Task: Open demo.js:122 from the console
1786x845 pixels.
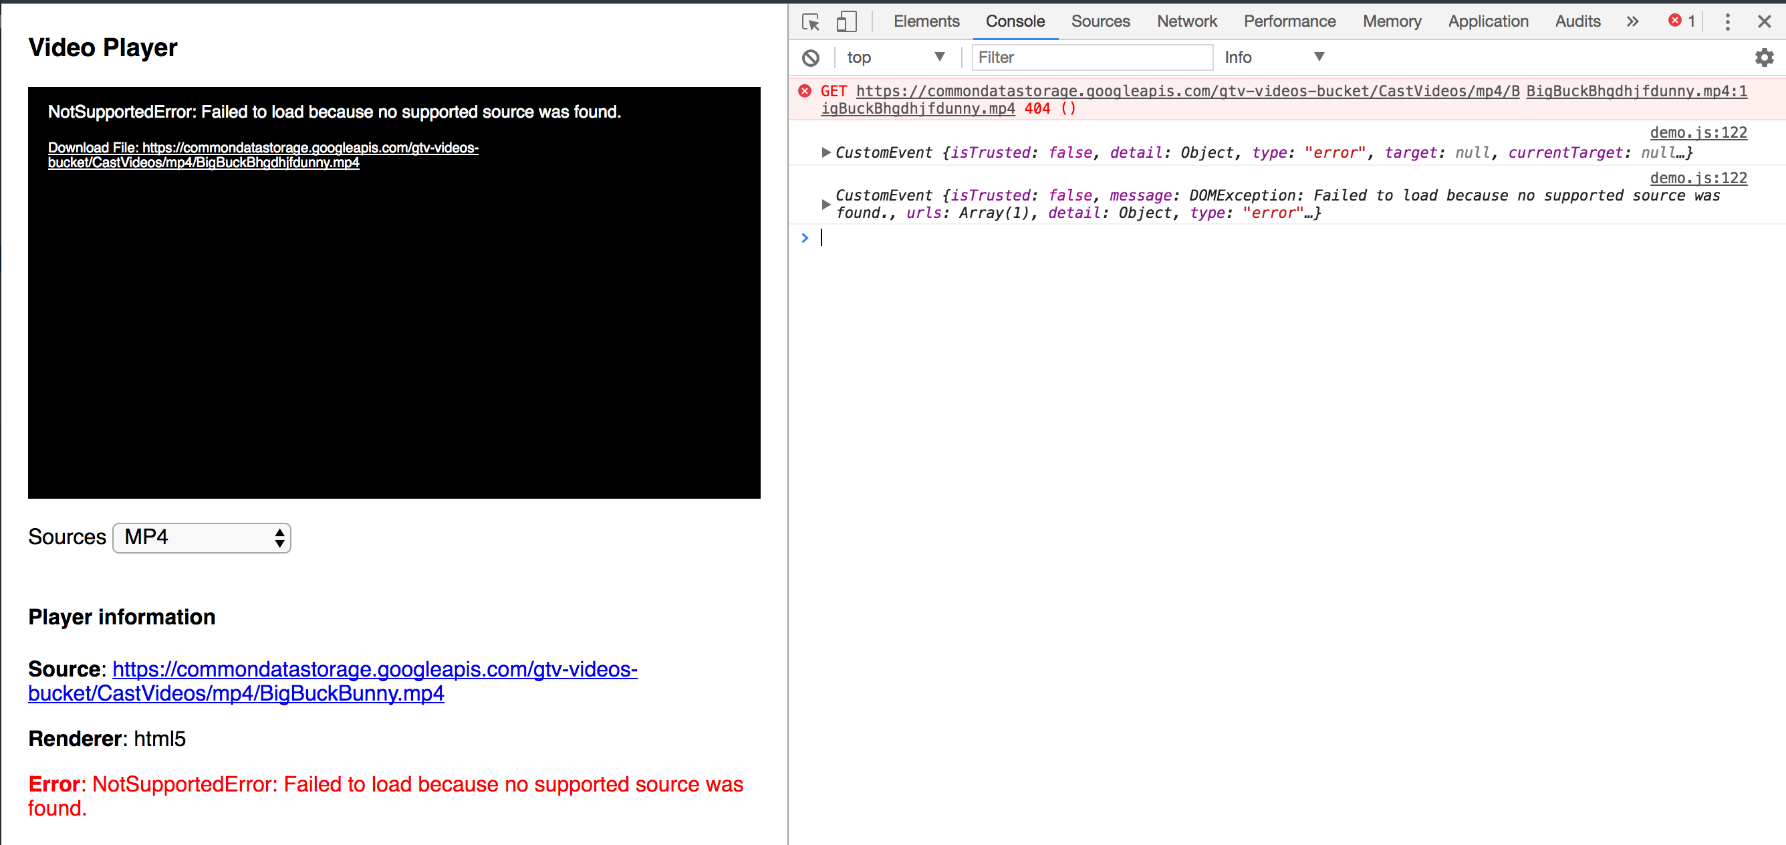Action: coord(1699,132)
